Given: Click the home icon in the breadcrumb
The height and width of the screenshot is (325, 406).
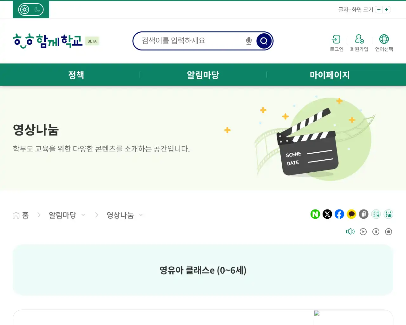Looking at the screenshot, I should point(16,215).
